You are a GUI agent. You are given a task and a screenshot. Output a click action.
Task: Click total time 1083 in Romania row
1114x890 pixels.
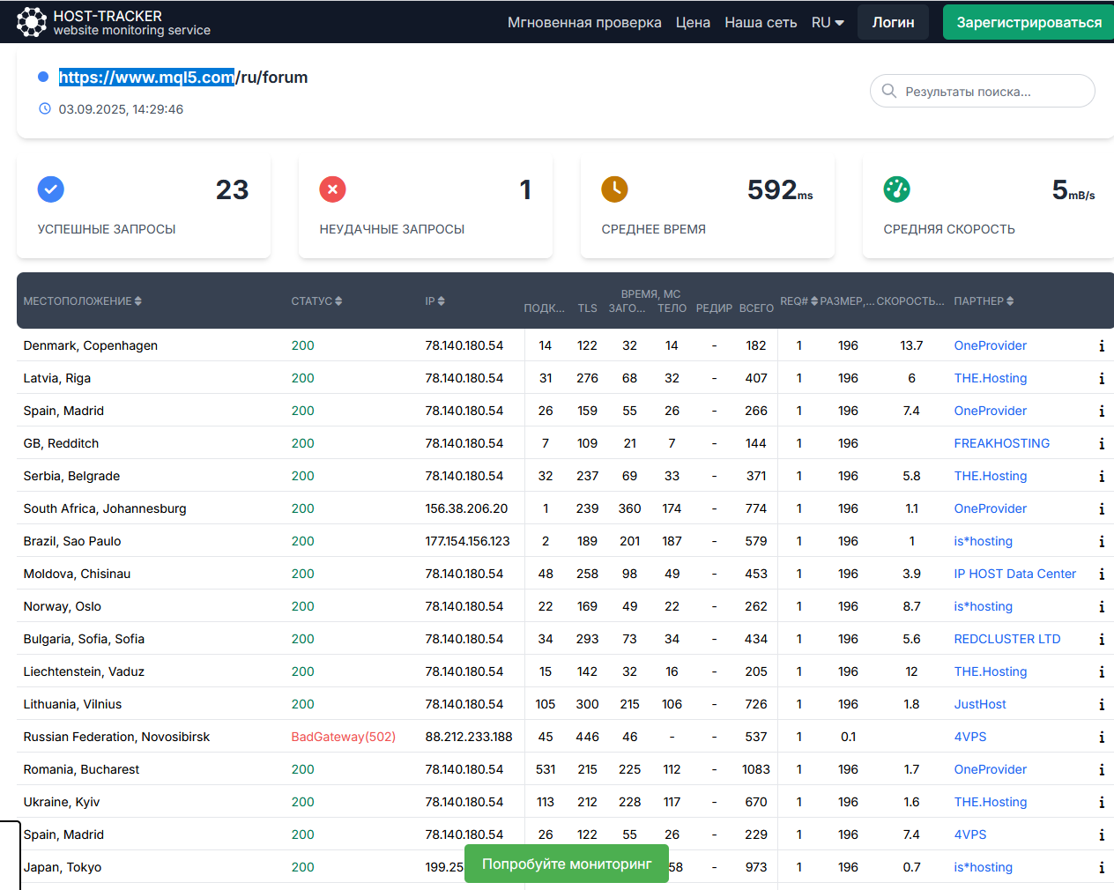pos(756,769)
